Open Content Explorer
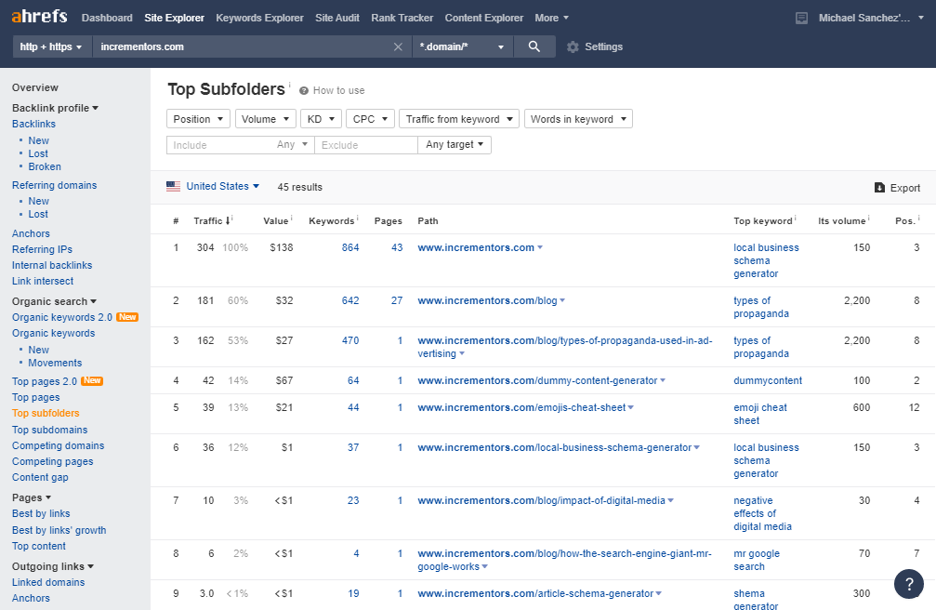Image resolution: width=936 pixels, height=610 pixels. (484, 18)
